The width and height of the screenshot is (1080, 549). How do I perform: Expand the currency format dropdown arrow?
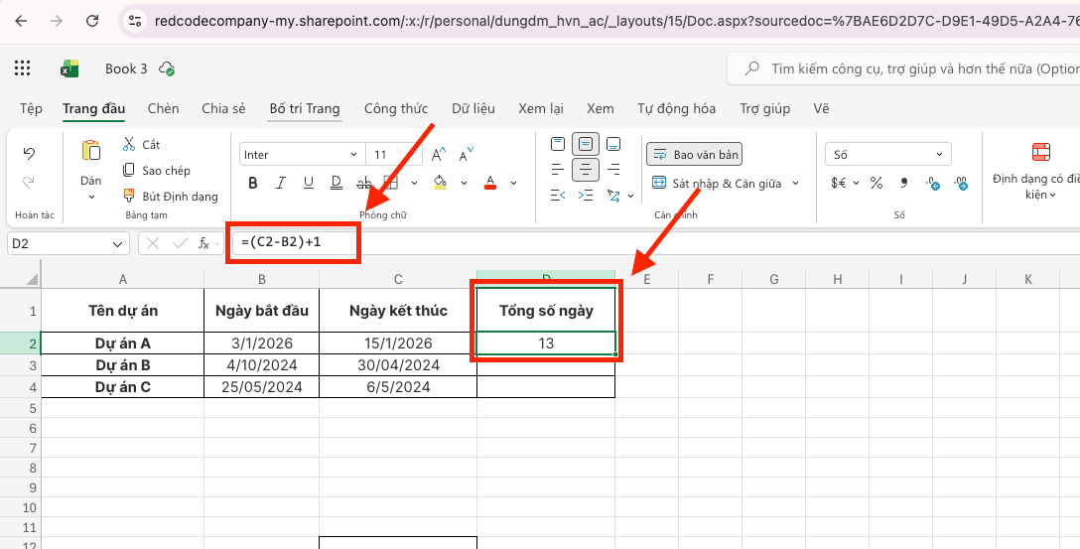pos(856,184)
